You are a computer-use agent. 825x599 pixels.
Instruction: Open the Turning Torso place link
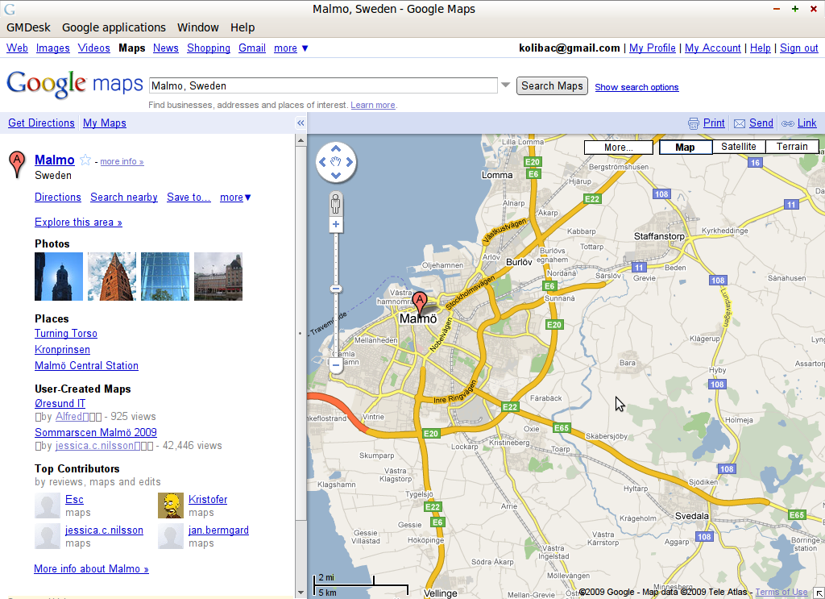coord(66,334)
